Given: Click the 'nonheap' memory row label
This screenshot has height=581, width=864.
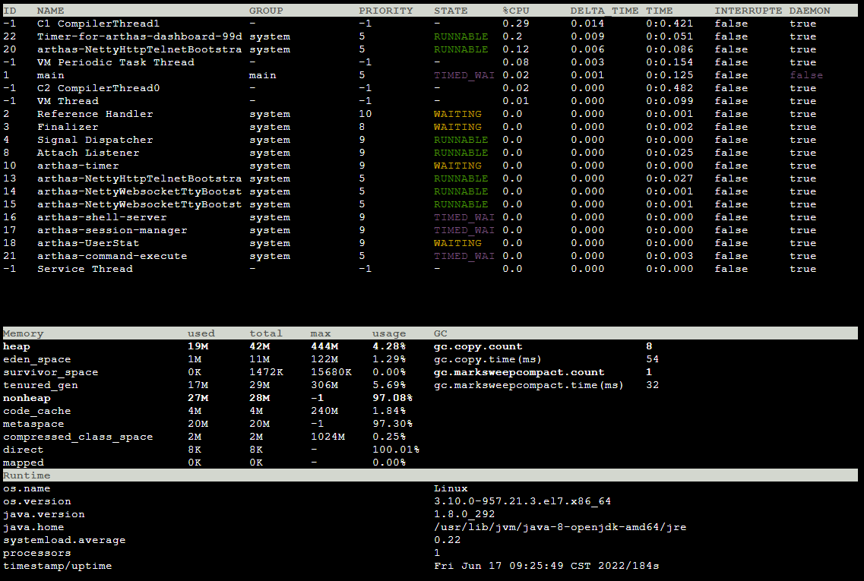Looking at the screenshot, I should pyautogui.click(x=27, y=398).
